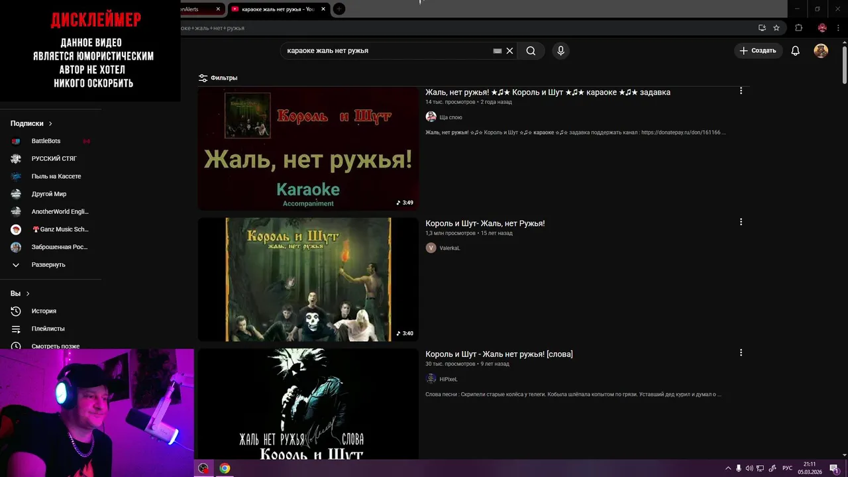Open the Ща спою channel name

[451, 117]
